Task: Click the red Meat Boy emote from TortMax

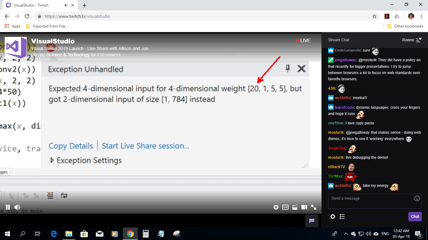Action: (x=351, y=177)
